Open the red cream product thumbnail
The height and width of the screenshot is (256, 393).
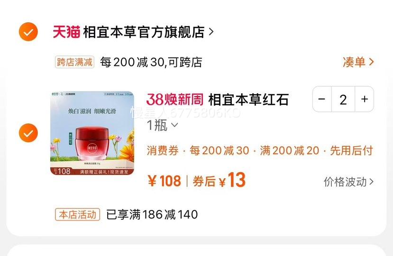click(92, 133)
